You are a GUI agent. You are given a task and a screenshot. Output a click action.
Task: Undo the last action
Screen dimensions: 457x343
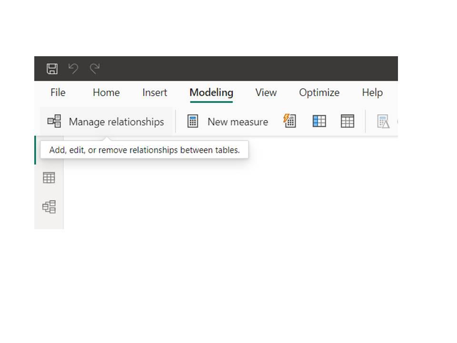point(73,69)
